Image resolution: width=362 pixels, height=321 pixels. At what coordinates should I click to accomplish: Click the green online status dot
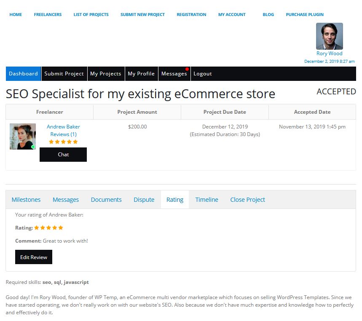point(33,147)
